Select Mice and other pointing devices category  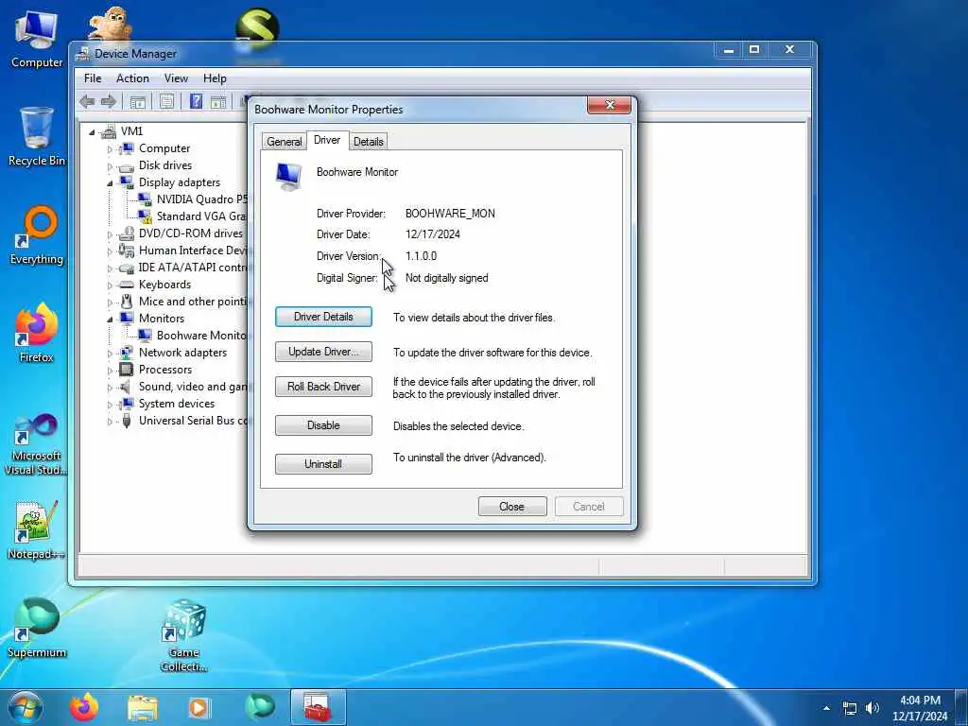pos(193,302)
